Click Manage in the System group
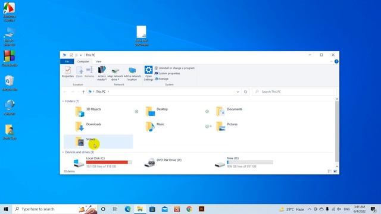381x214 pixels. (162, 78)
